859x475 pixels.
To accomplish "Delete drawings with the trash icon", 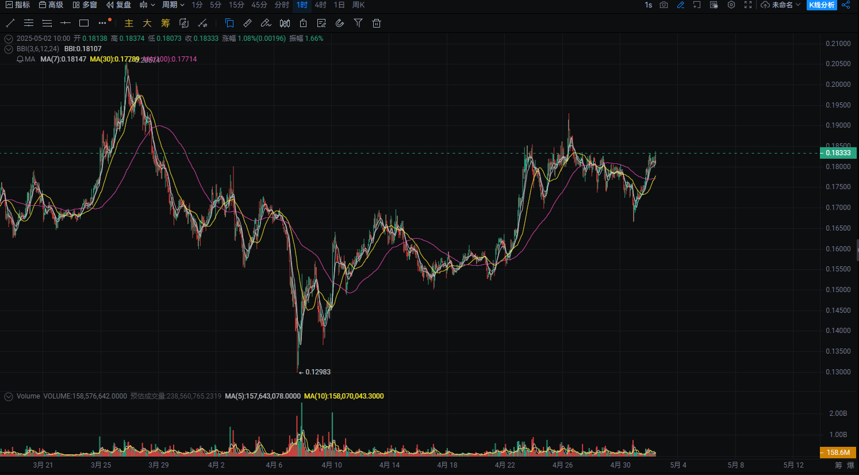I will point(377,23).
